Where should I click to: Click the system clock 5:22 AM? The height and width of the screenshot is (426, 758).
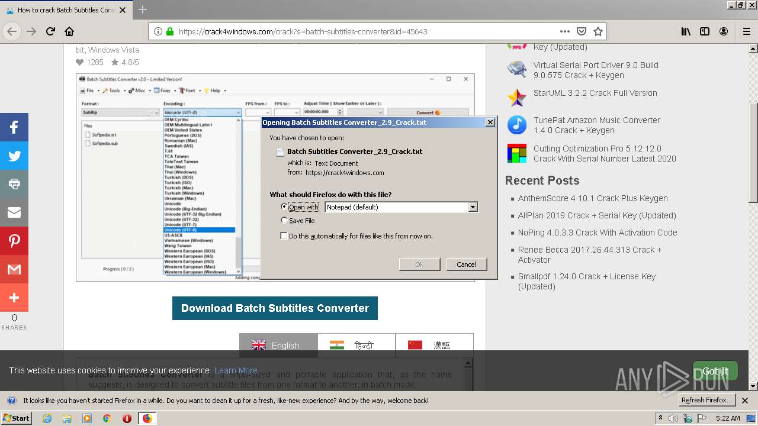[x=728, y=418]
